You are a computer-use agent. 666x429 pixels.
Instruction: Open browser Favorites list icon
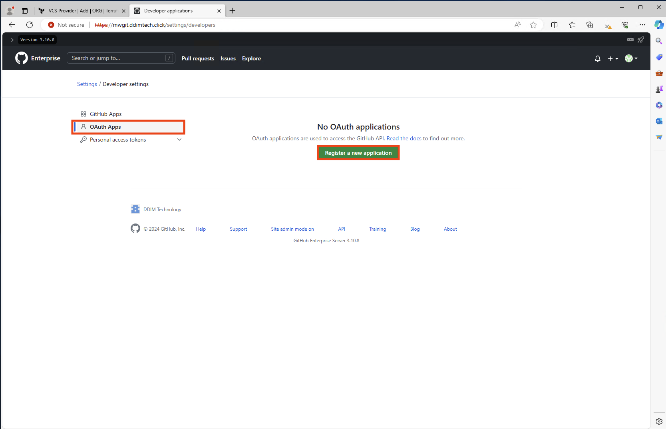[572, 25]
